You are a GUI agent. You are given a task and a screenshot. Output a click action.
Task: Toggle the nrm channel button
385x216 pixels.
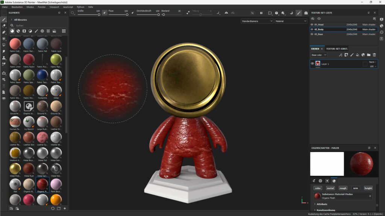coord(356,188)
